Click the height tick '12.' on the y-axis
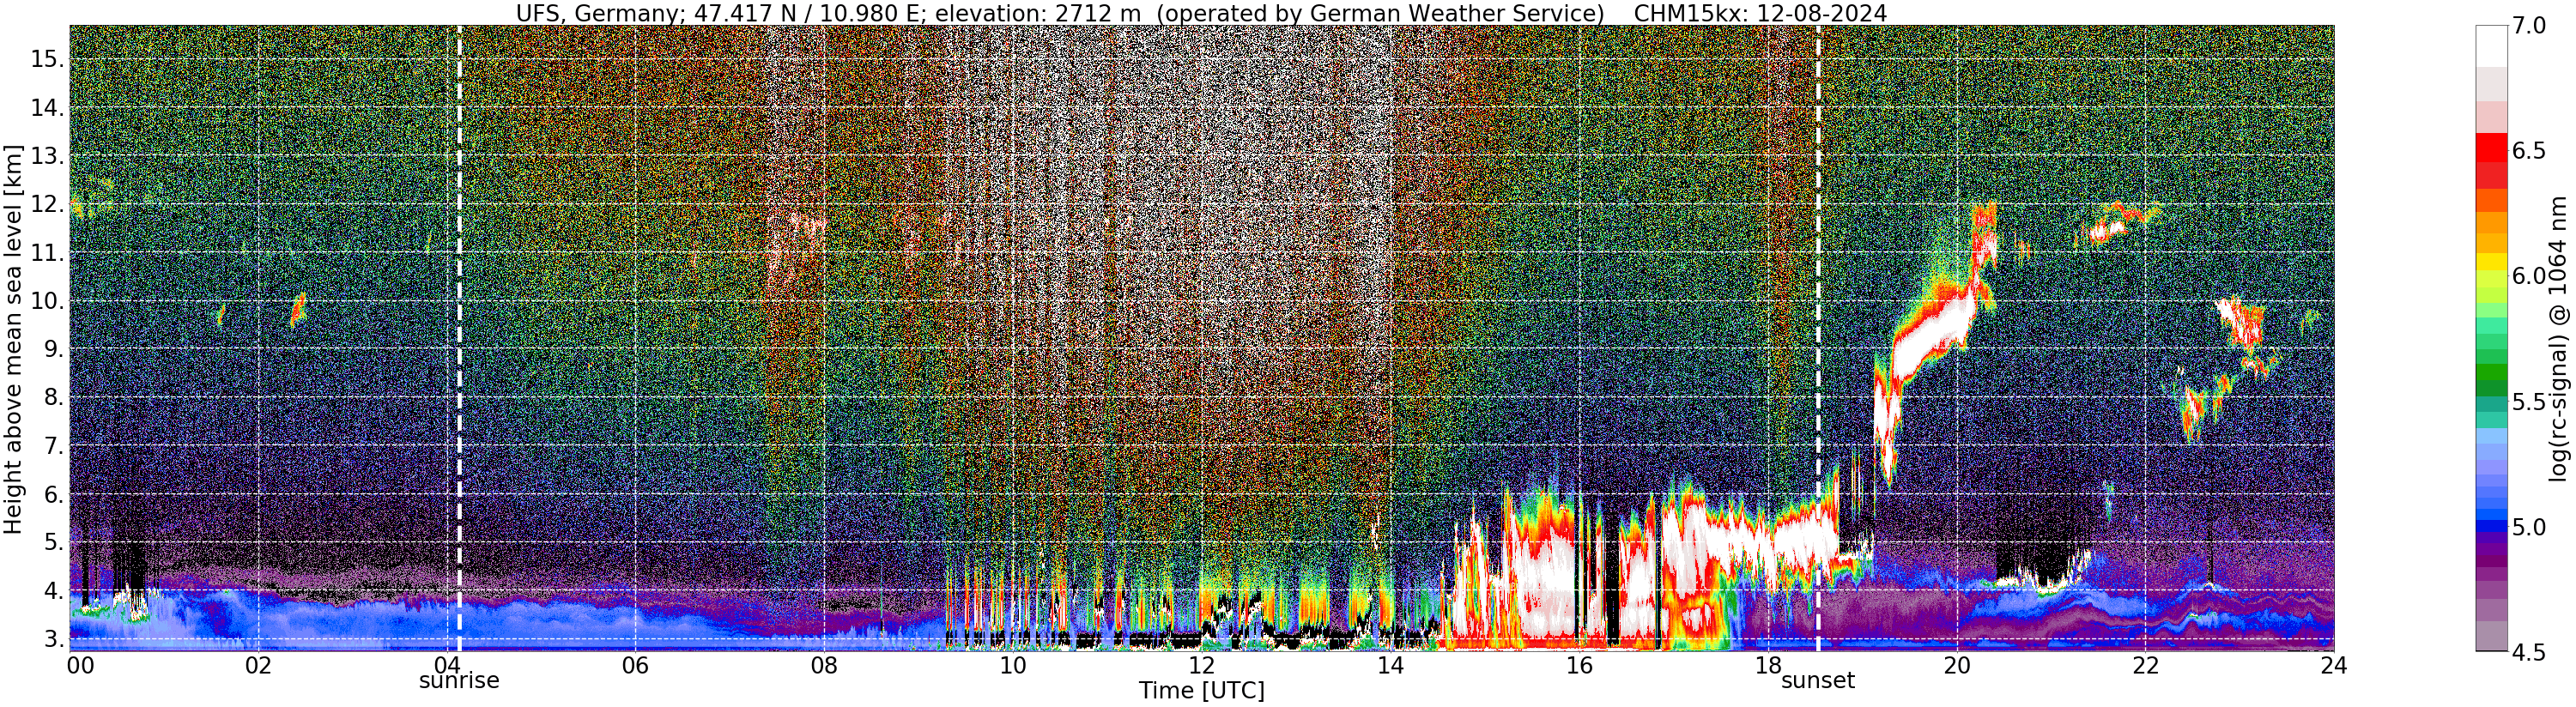This screenshot has width=2576, height=707. (x=47, y=205)
